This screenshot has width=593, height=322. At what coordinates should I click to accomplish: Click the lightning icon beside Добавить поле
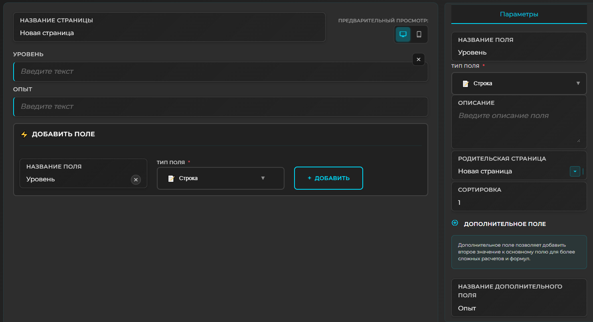pyautogui.click(x=24, y=134)
